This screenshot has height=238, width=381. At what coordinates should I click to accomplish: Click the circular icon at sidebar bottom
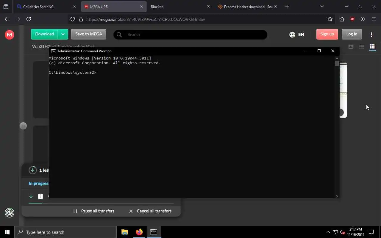coord(10,213)
